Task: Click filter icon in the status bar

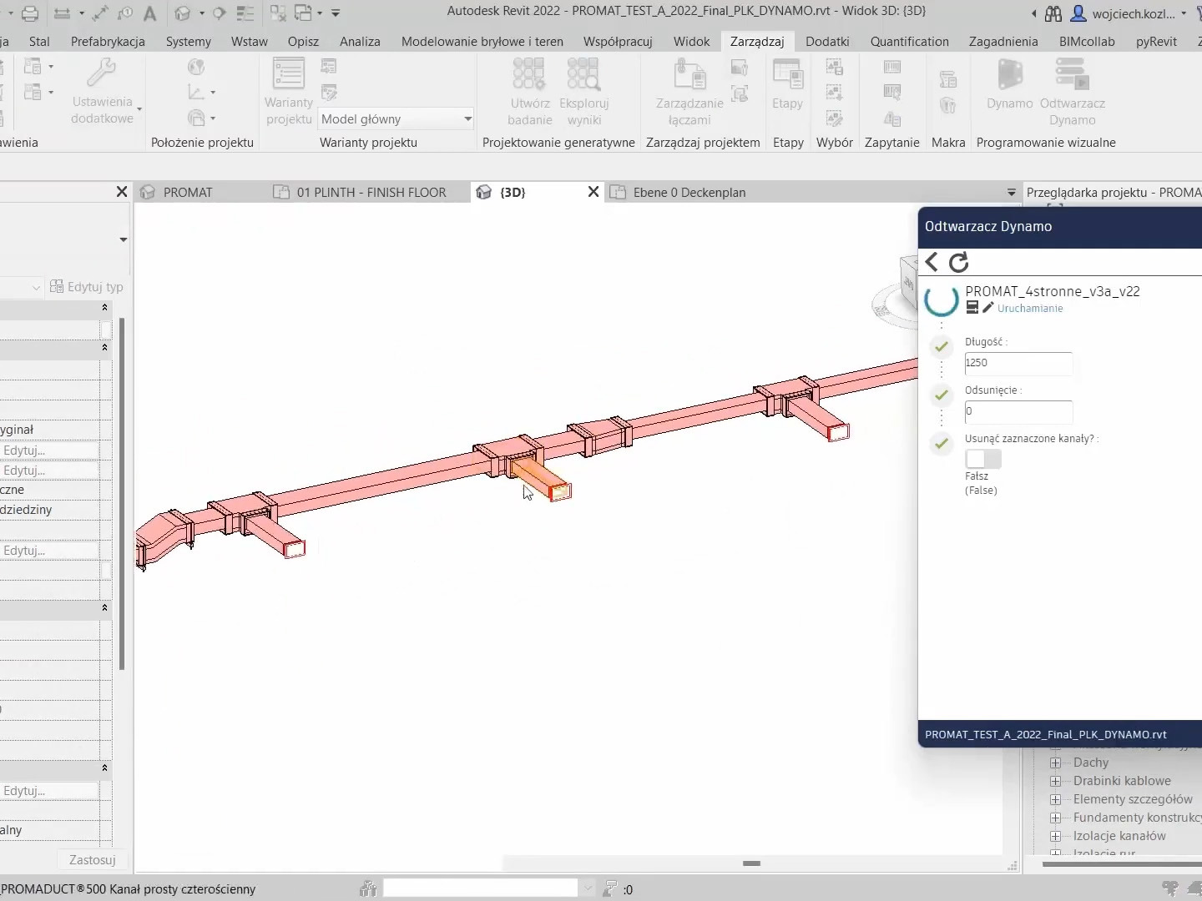Action: click(610, 889)
